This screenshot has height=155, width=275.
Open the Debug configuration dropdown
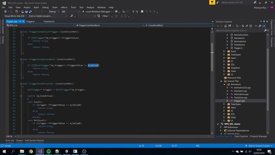point(54,12)
